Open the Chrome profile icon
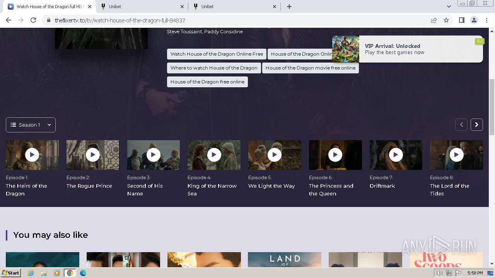The image size is (495, 278). 474,20
